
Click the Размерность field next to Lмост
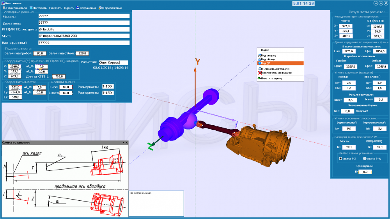pos(108,93)
